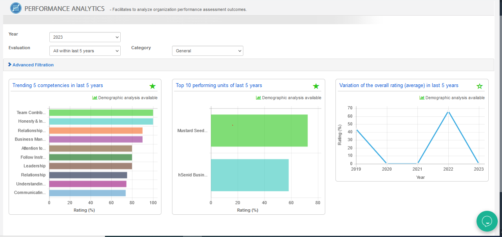
Task: Toggle favorite star on Trending 5 competencies
Action: tap(152, 86)
